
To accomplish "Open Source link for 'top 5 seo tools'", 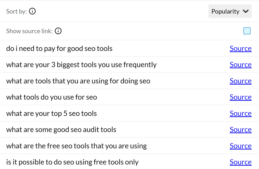I will point(241,114).
